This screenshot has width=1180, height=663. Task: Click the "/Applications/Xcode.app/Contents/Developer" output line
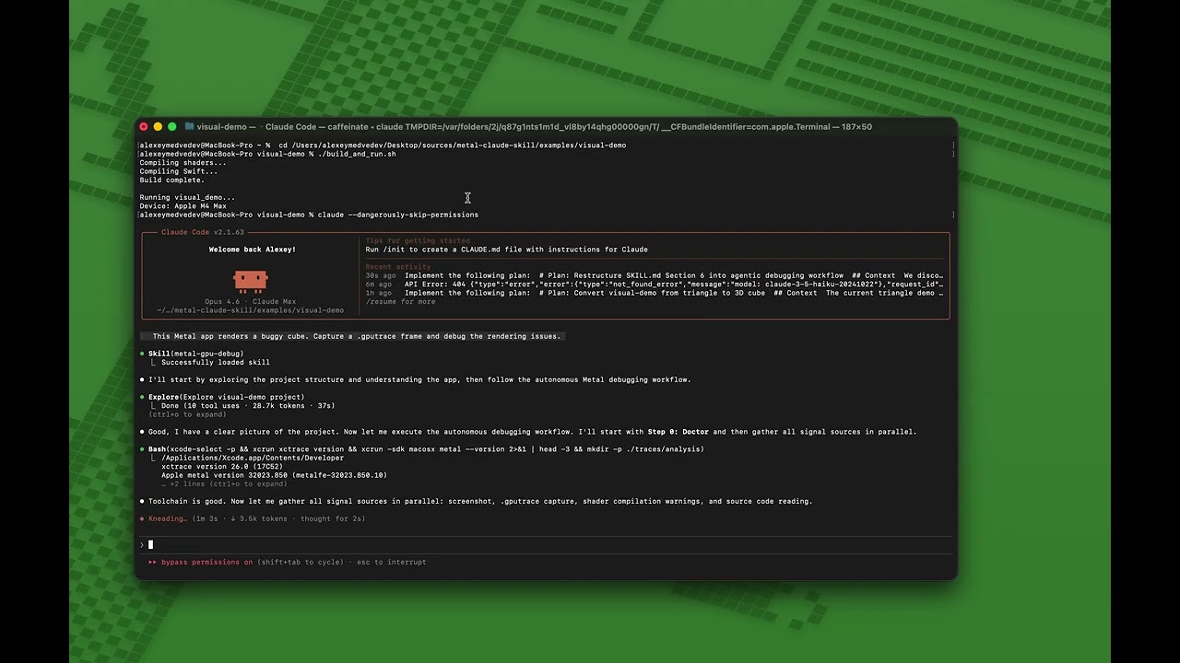click(x=253, y=458)
